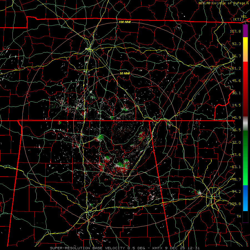Click the 45.6 velocity scale value
This screenshot has height=250, width=250.
tap(236, 81)
